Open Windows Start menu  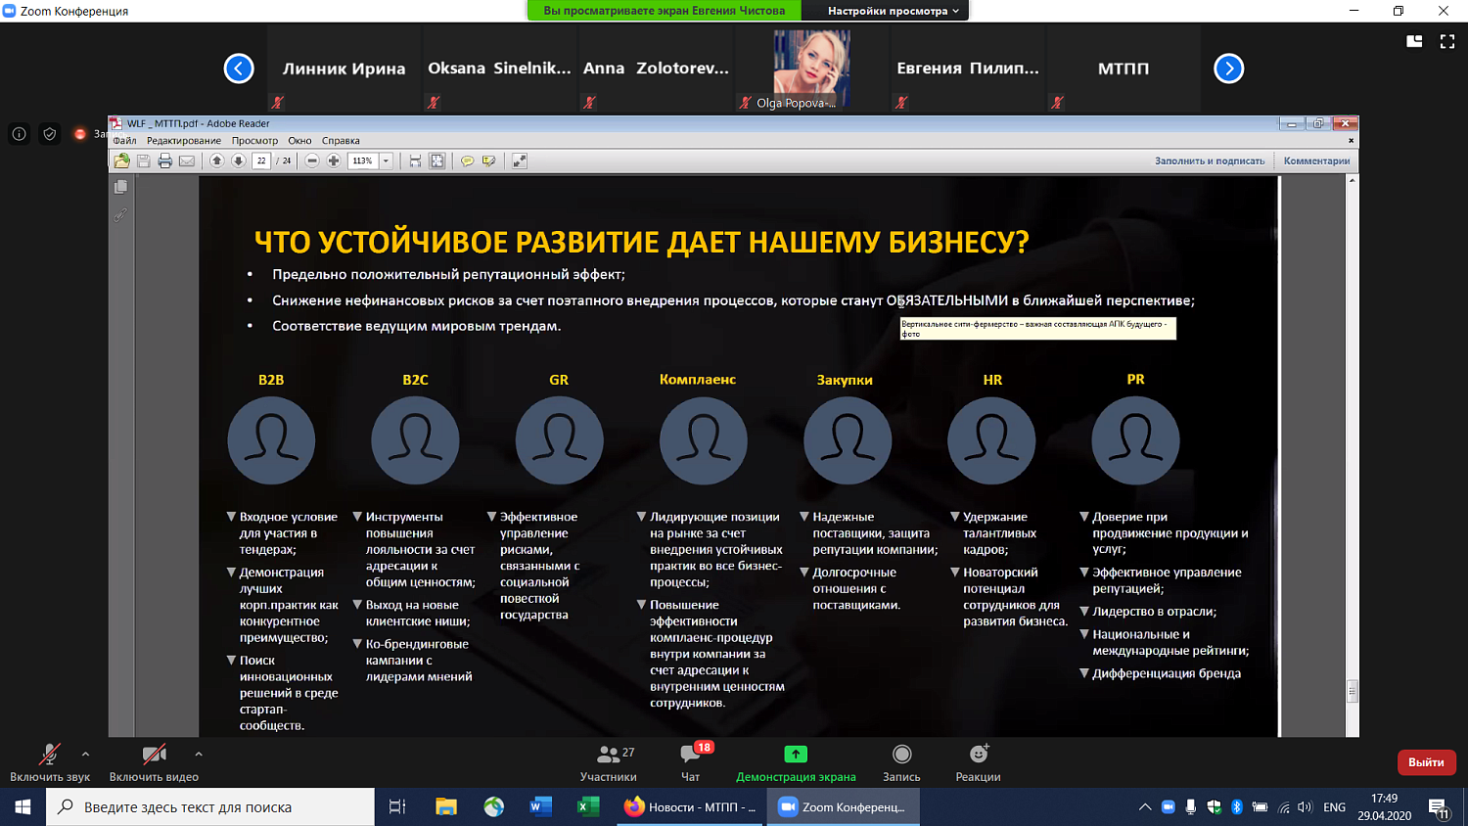click(x=23, y=807)
